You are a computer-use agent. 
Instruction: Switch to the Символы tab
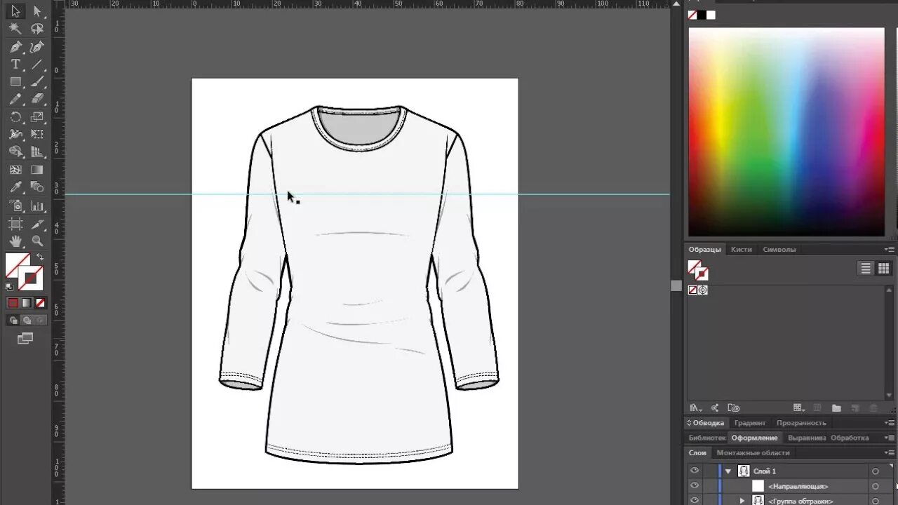pyautogui.click(x=779, y=249)
